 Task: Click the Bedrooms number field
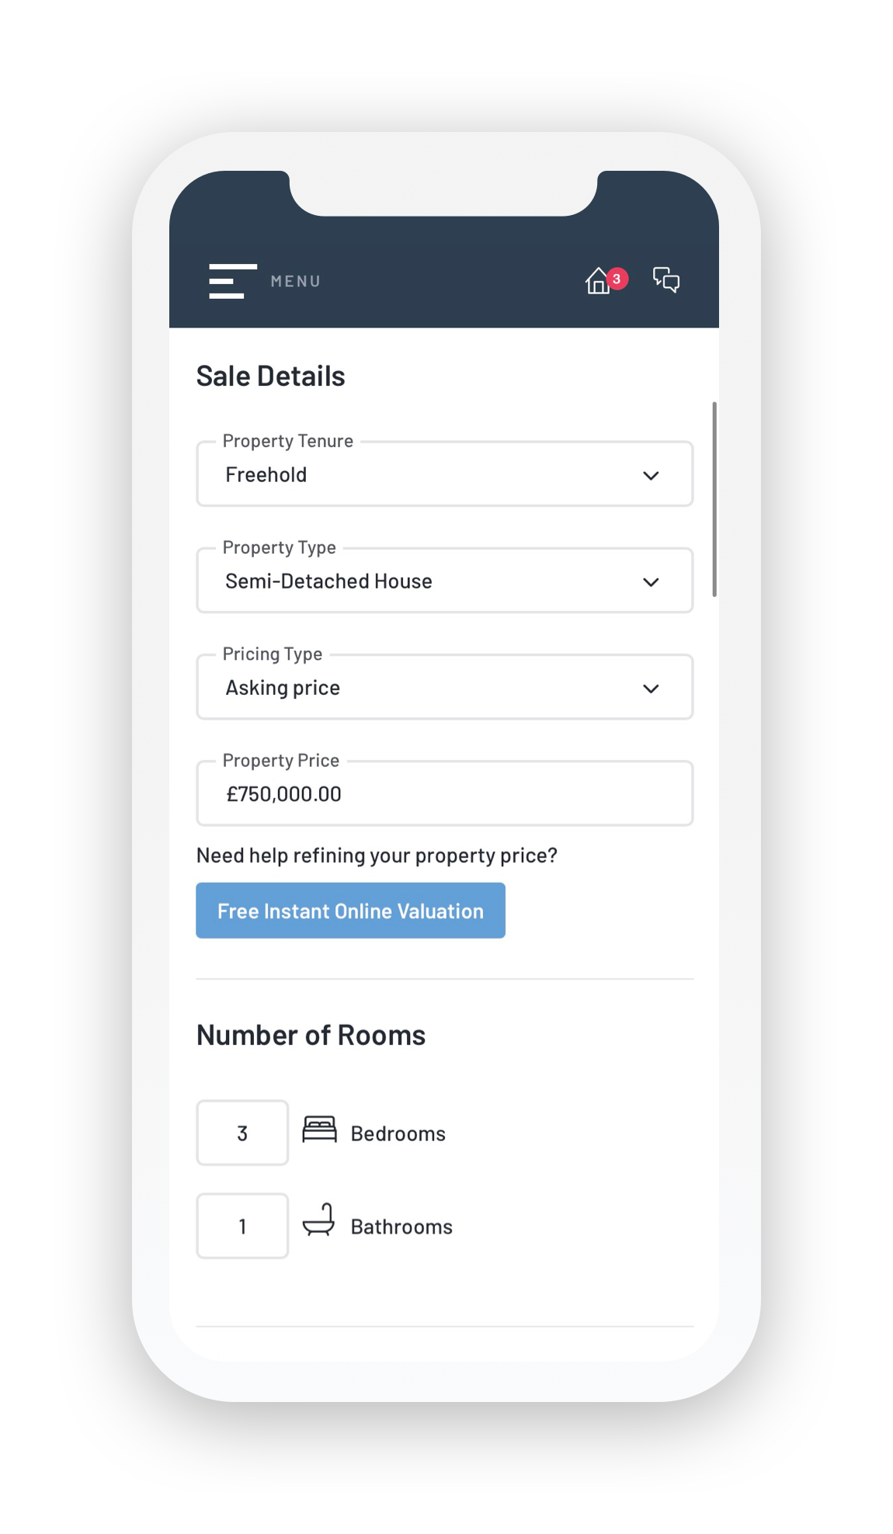pos(242,1133)
